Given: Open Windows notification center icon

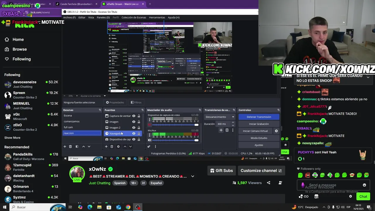Looking at the screenshot, I should pos(369,207).
